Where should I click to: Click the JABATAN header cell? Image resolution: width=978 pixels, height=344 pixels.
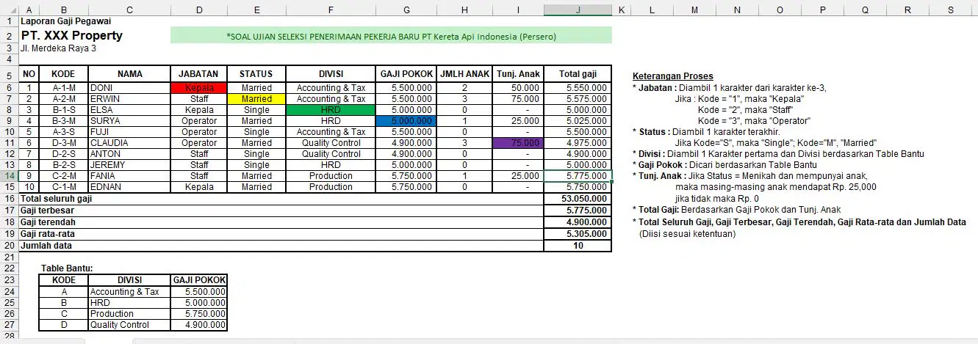click(x=199, y=74)
